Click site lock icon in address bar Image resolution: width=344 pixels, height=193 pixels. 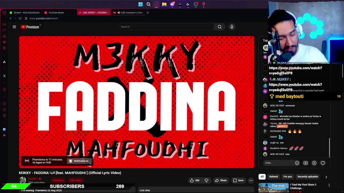26,18
